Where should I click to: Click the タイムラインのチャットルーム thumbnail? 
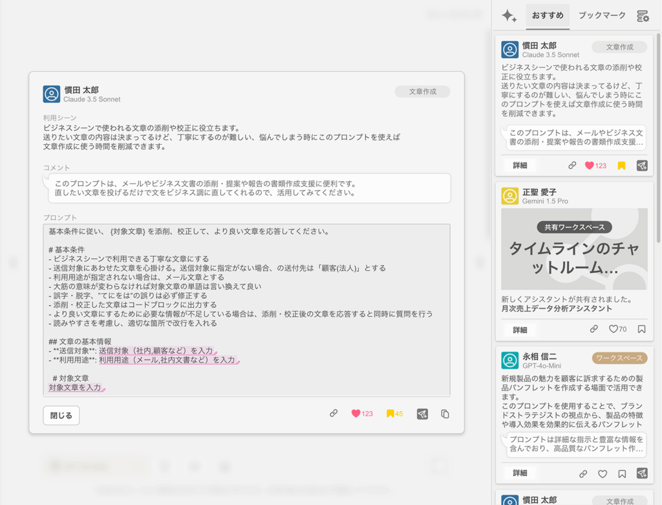(574, 249)
